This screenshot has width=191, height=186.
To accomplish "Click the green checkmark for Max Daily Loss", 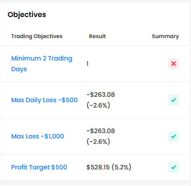I will point(174,100).
